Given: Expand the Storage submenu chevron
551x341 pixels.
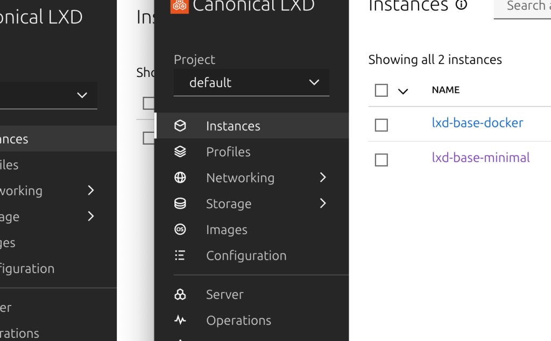Looking at the screenshot, I should click(x=323, y=203).
